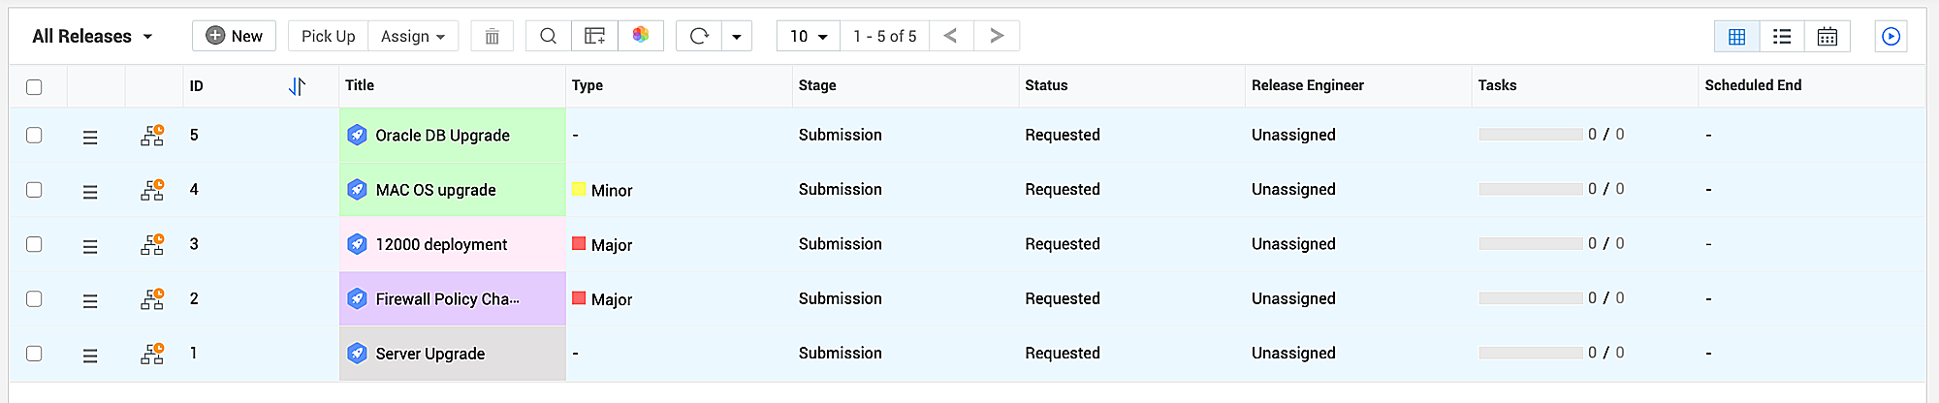Check the box for MAC OS upgrade row
Screen dimensions: 1939x403
pos(34,190)
